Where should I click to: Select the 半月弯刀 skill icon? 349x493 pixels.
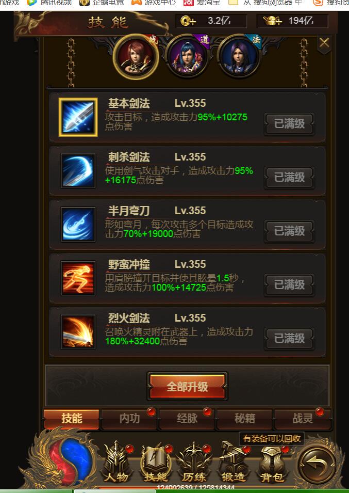[78, 224]
